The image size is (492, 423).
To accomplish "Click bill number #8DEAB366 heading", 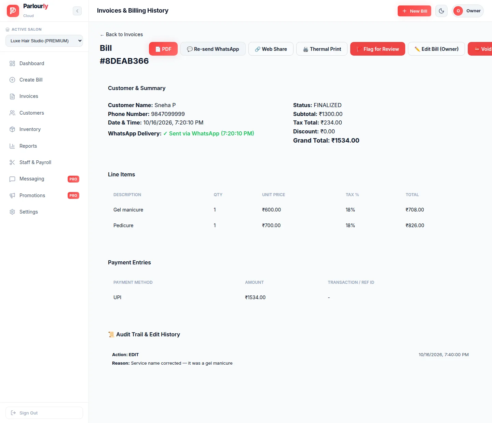I will [x=124, y=61].
